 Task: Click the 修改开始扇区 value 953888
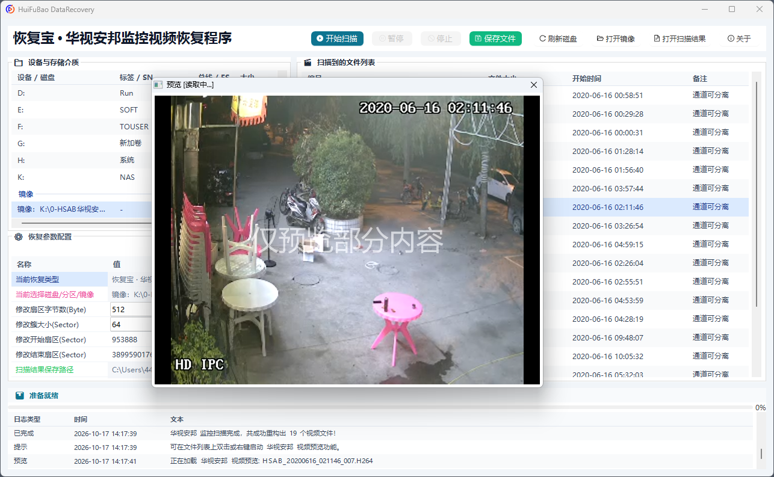click(125, 339)
